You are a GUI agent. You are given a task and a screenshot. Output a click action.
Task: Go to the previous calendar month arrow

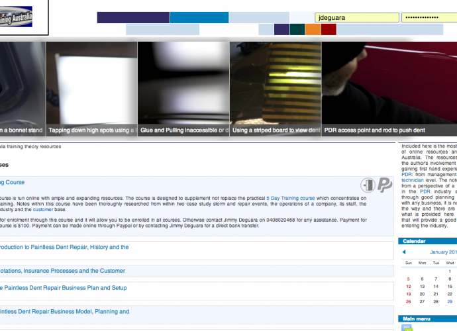(x=404, y=252)
